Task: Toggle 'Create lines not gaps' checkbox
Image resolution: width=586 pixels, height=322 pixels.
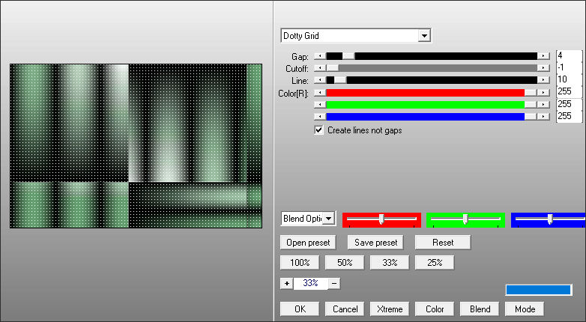Action: click(x=320, y=130)
